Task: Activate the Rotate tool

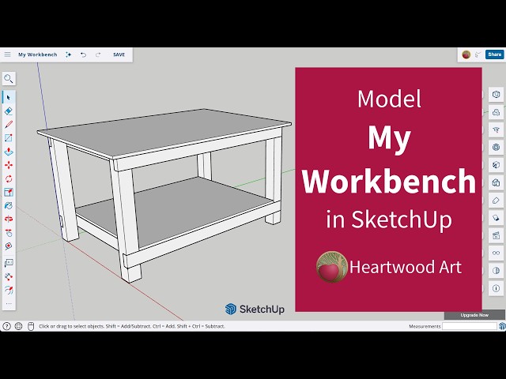Action: tap(9, 178)
